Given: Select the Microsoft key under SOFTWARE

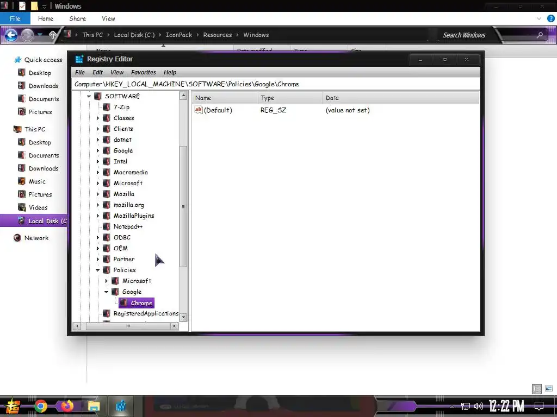Looking at the screenshot, I should 128,183.
